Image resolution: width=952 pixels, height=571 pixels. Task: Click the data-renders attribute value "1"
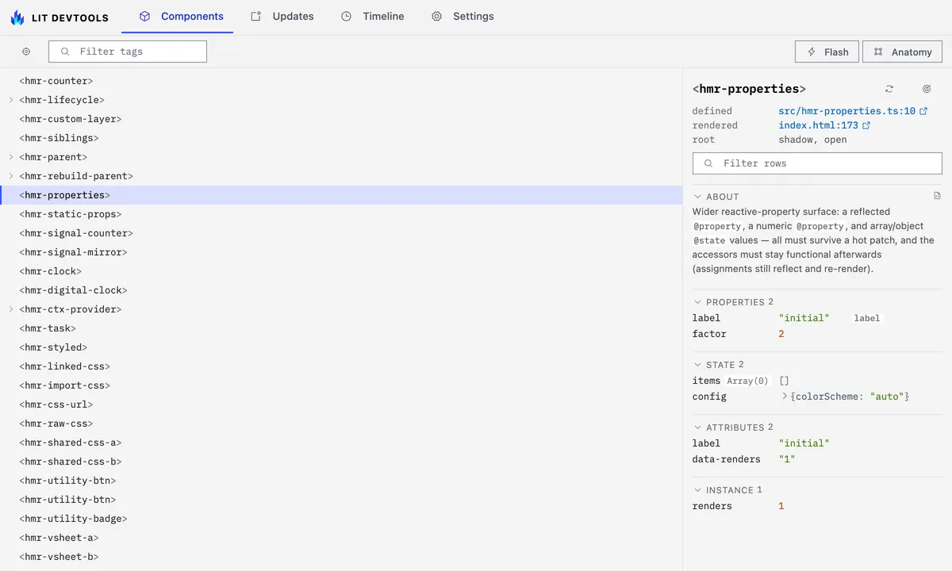[787, 459]
